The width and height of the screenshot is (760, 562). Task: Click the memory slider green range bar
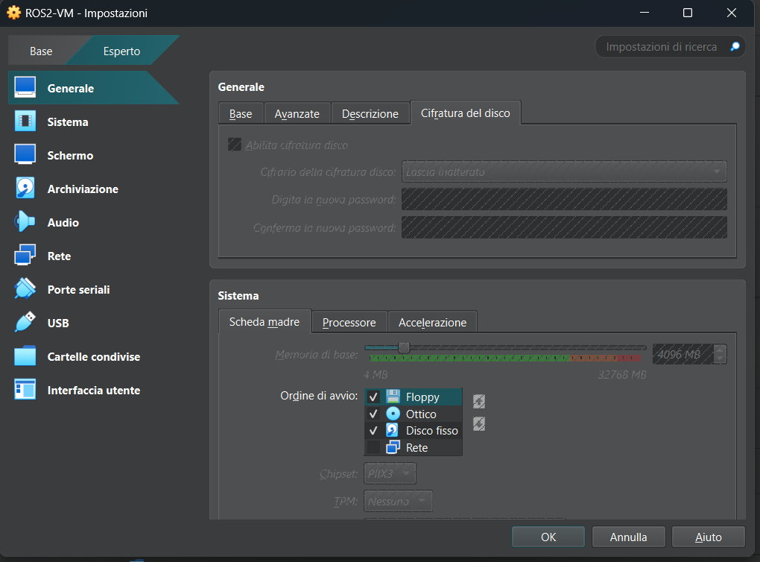click(x=469, y=358)
